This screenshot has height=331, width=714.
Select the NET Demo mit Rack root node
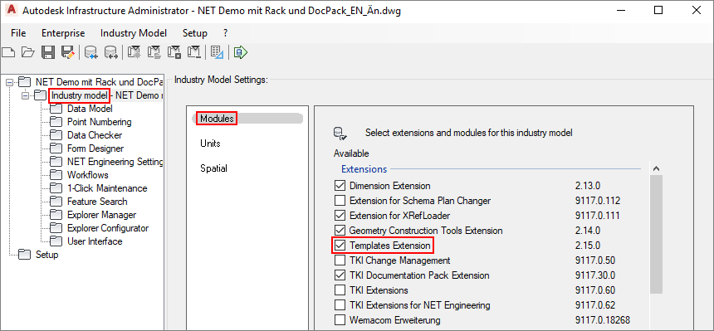(x=99, y=82)
